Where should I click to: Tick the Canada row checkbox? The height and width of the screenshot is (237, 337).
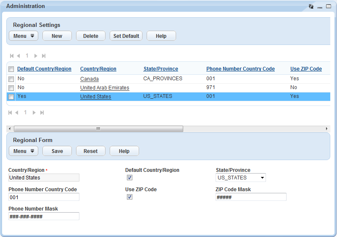[11, 79]
